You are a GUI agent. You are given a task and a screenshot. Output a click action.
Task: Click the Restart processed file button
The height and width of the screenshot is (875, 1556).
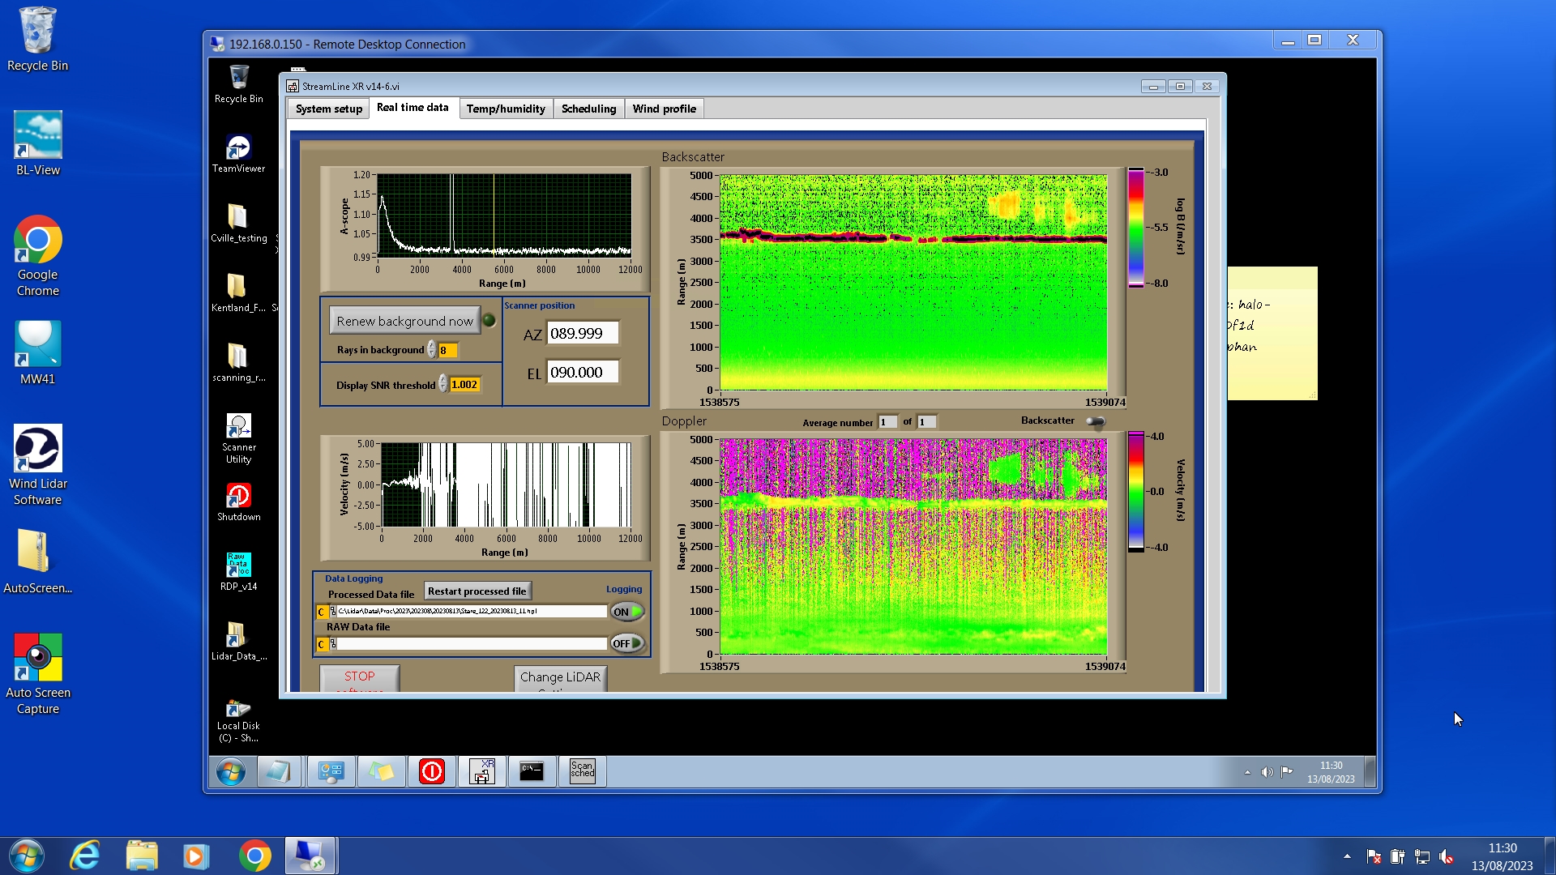pyautogui.click(x=477, y=591)
